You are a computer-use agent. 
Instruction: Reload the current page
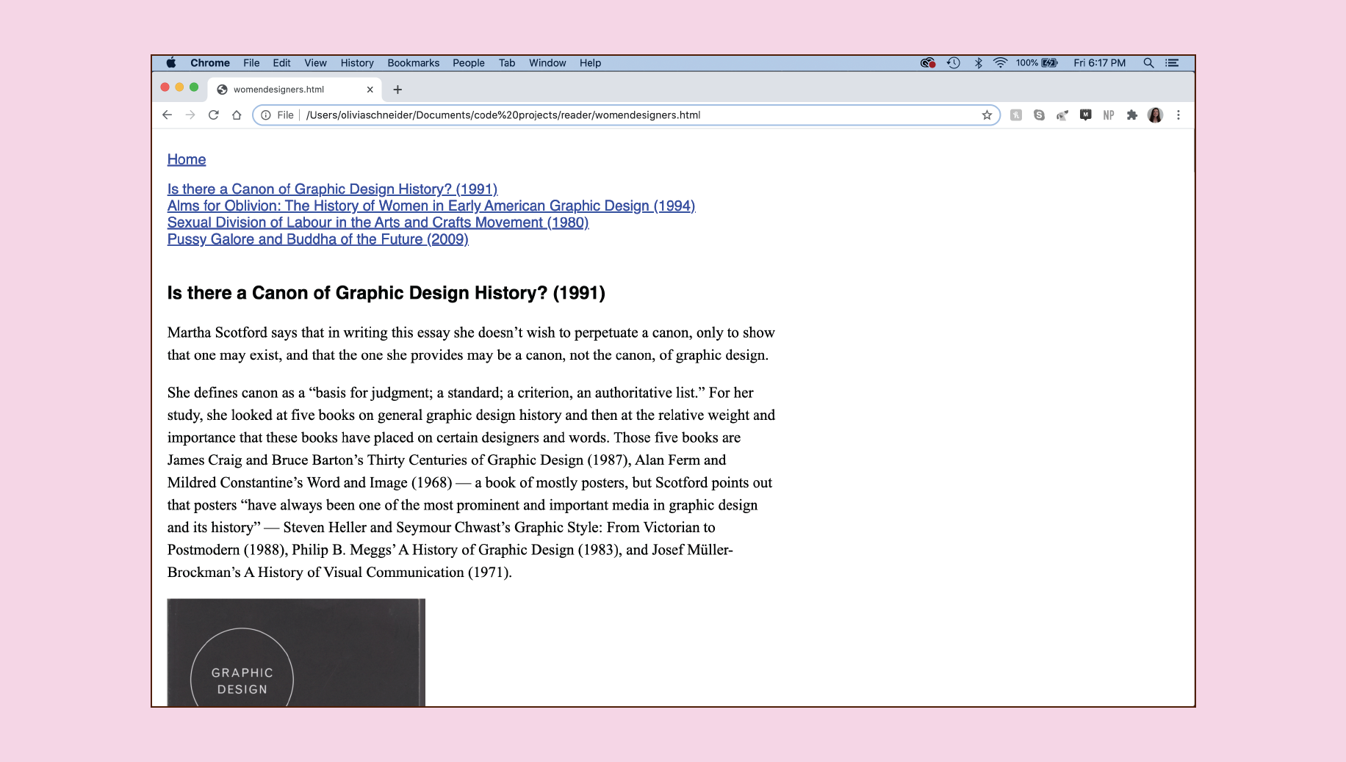point(213,115)
